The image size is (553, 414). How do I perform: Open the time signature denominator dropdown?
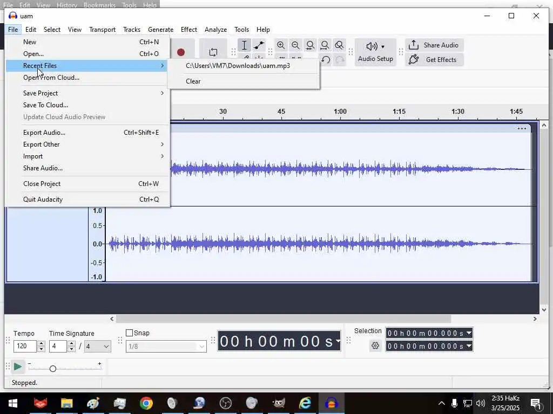pyautogui.click(x=98, y=347)
